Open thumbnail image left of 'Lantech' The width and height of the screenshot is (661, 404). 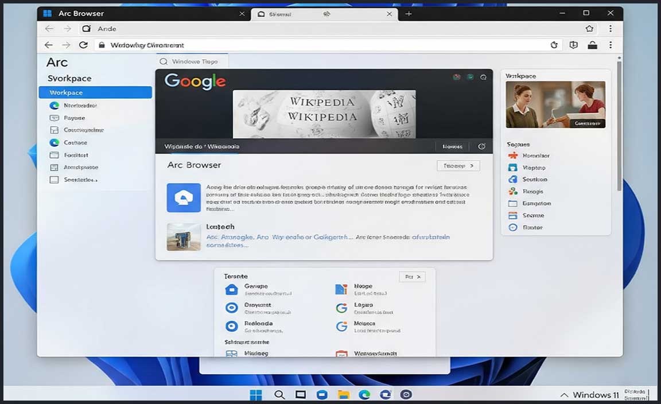click(184, 237)
